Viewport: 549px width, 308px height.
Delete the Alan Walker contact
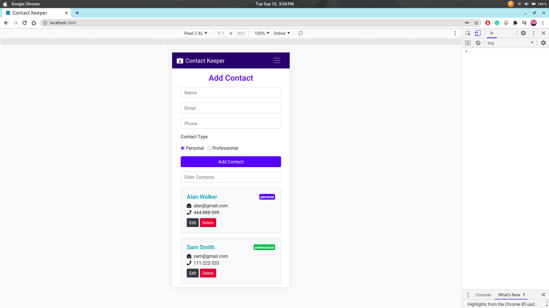(208, 223)
